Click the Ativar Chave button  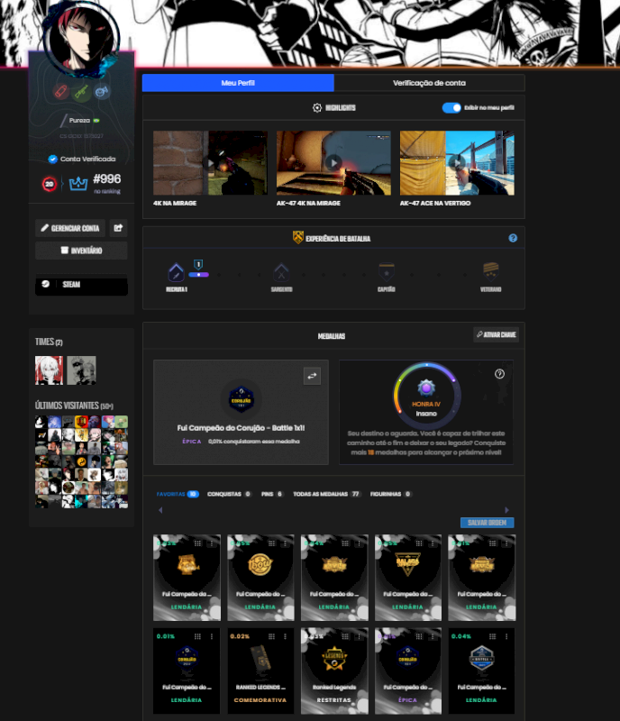(496, 334)
